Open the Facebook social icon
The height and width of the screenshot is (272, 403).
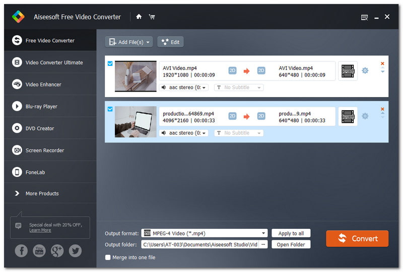coord(21,251)
